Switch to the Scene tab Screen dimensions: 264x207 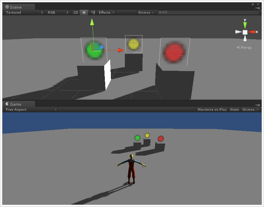click(x=19, y=7)
